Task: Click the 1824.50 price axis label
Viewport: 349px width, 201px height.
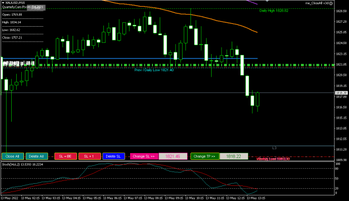Action: pos(341,43)
